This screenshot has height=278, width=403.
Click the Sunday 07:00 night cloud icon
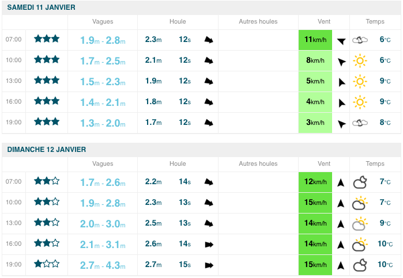pyautogui.click(x=360, y=182)
